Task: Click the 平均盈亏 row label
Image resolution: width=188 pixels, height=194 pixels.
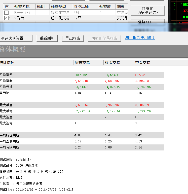Action: coord(6,75)
